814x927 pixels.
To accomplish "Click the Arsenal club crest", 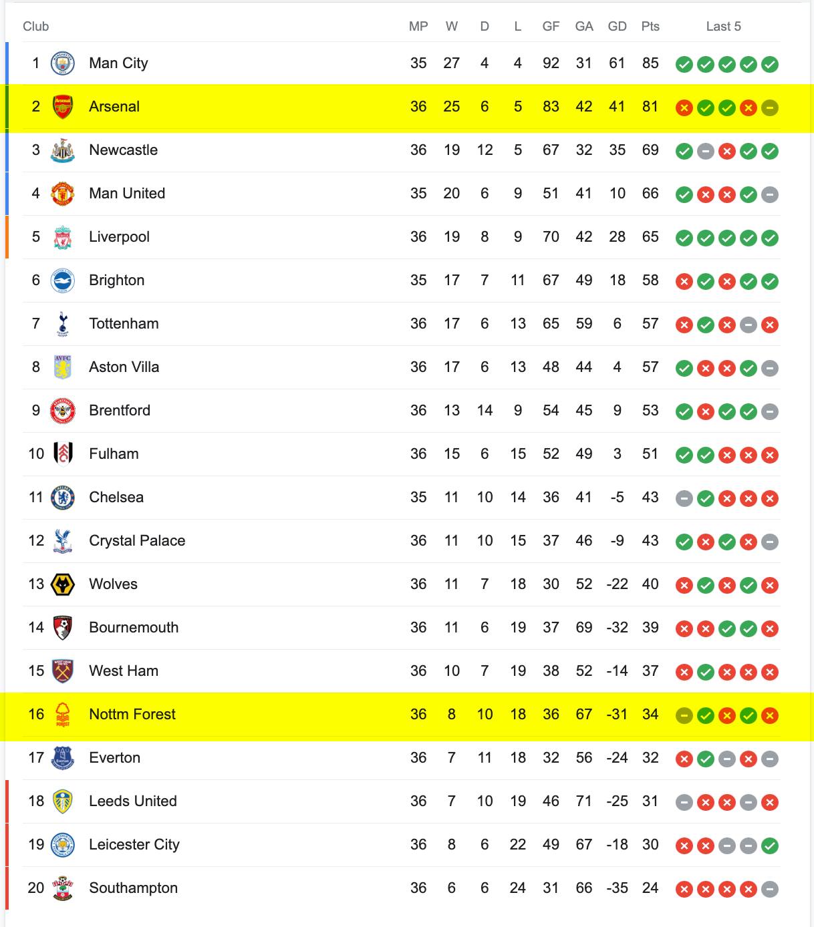I will pyautogui.click(x=63, y=107).
